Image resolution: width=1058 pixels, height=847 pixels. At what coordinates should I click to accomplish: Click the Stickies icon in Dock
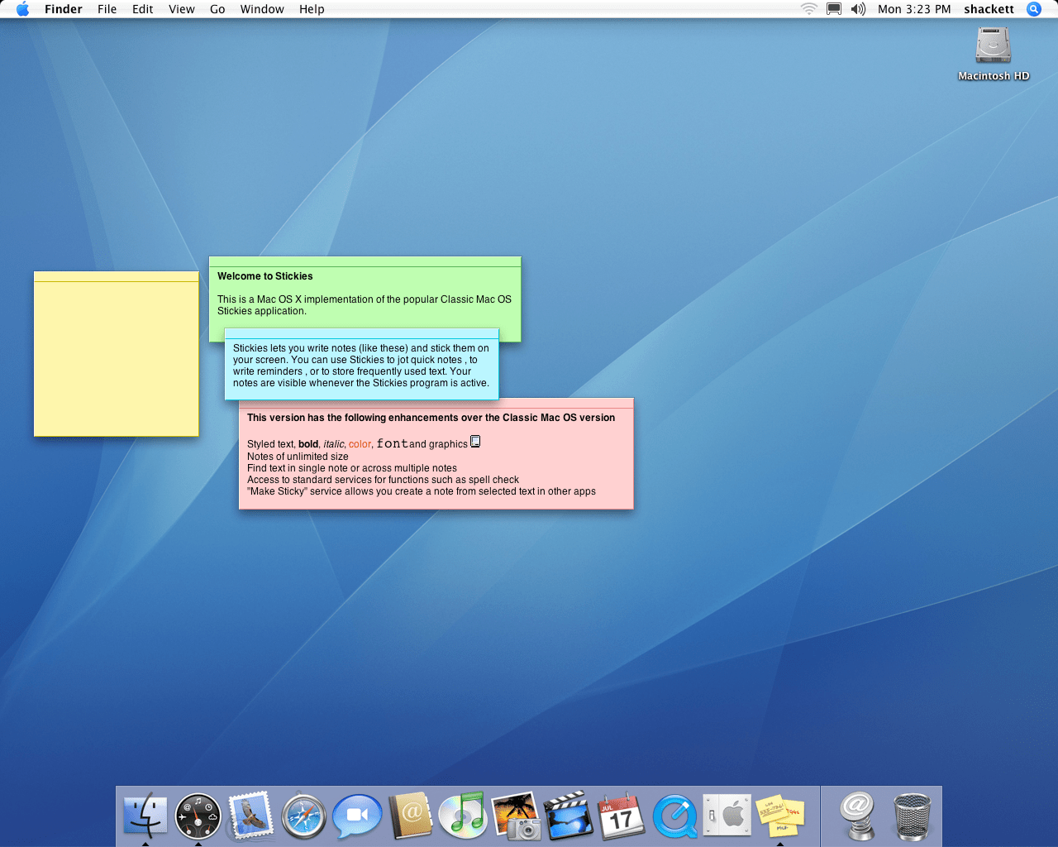point(779,816)
